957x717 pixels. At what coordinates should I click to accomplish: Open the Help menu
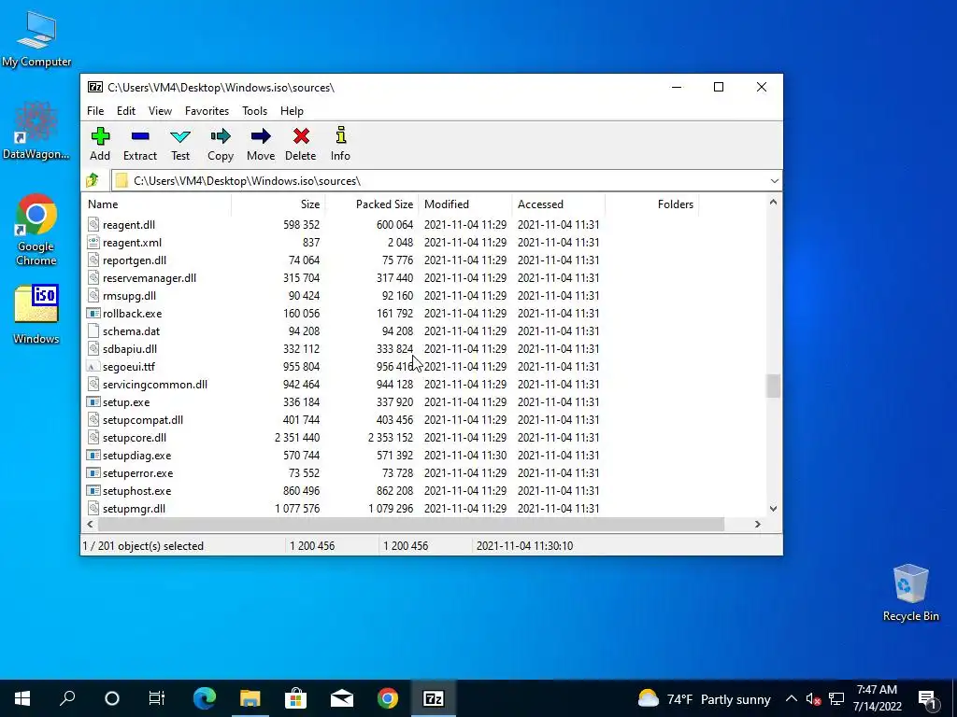(x=292, y=111)
